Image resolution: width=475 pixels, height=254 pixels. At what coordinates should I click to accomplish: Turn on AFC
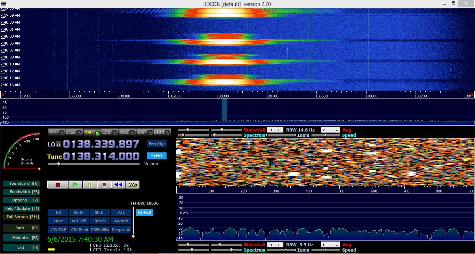pos(121,212)
